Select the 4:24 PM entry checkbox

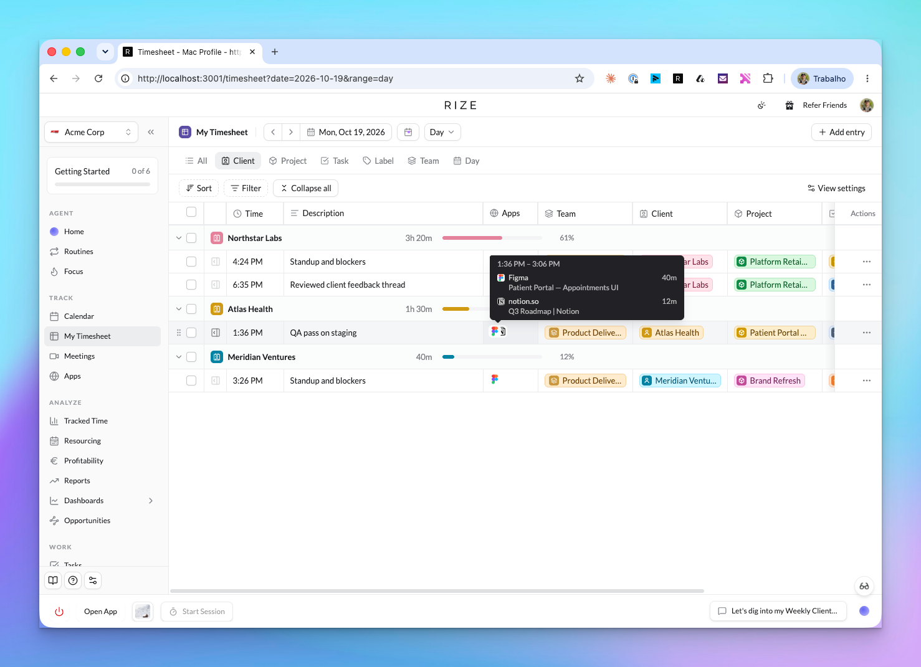(191, 262)
